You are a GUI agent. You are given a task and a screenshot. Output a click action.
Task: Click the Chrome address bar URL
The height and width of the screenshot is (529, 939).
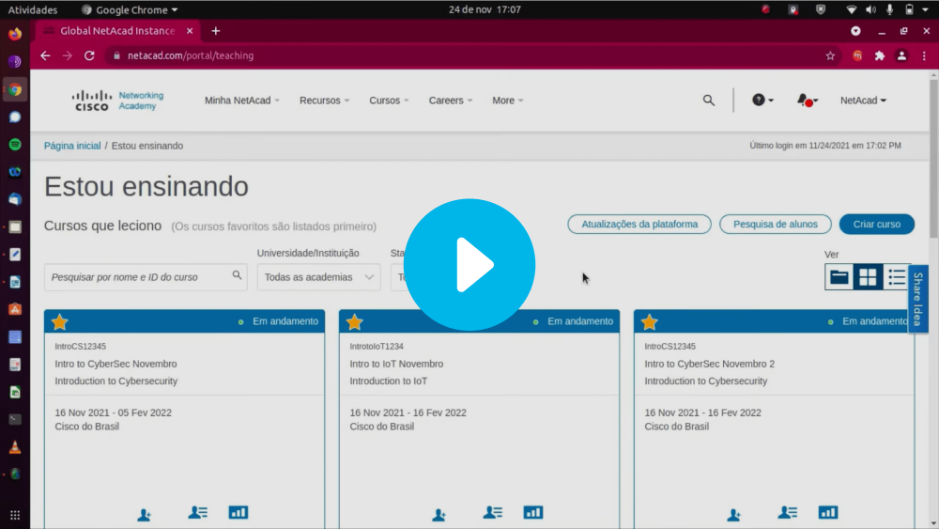pyautogui.click(x=191, y=55)
